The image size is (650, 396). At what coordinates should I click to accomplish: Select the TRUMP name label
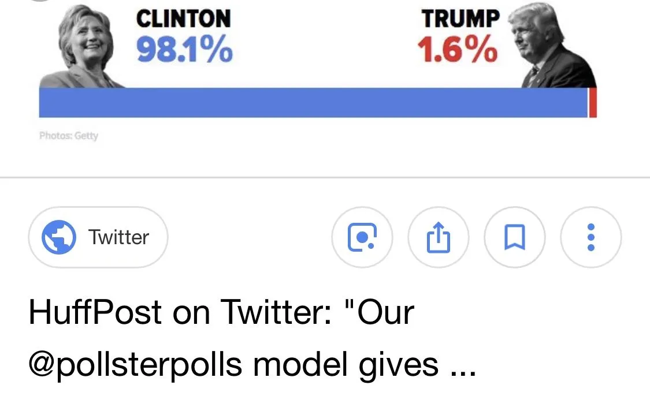click(x=460, y=19)
